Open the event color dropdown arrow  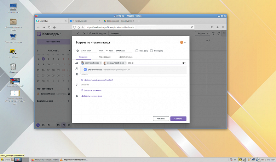pyautogui.click(x=185, y=42)
